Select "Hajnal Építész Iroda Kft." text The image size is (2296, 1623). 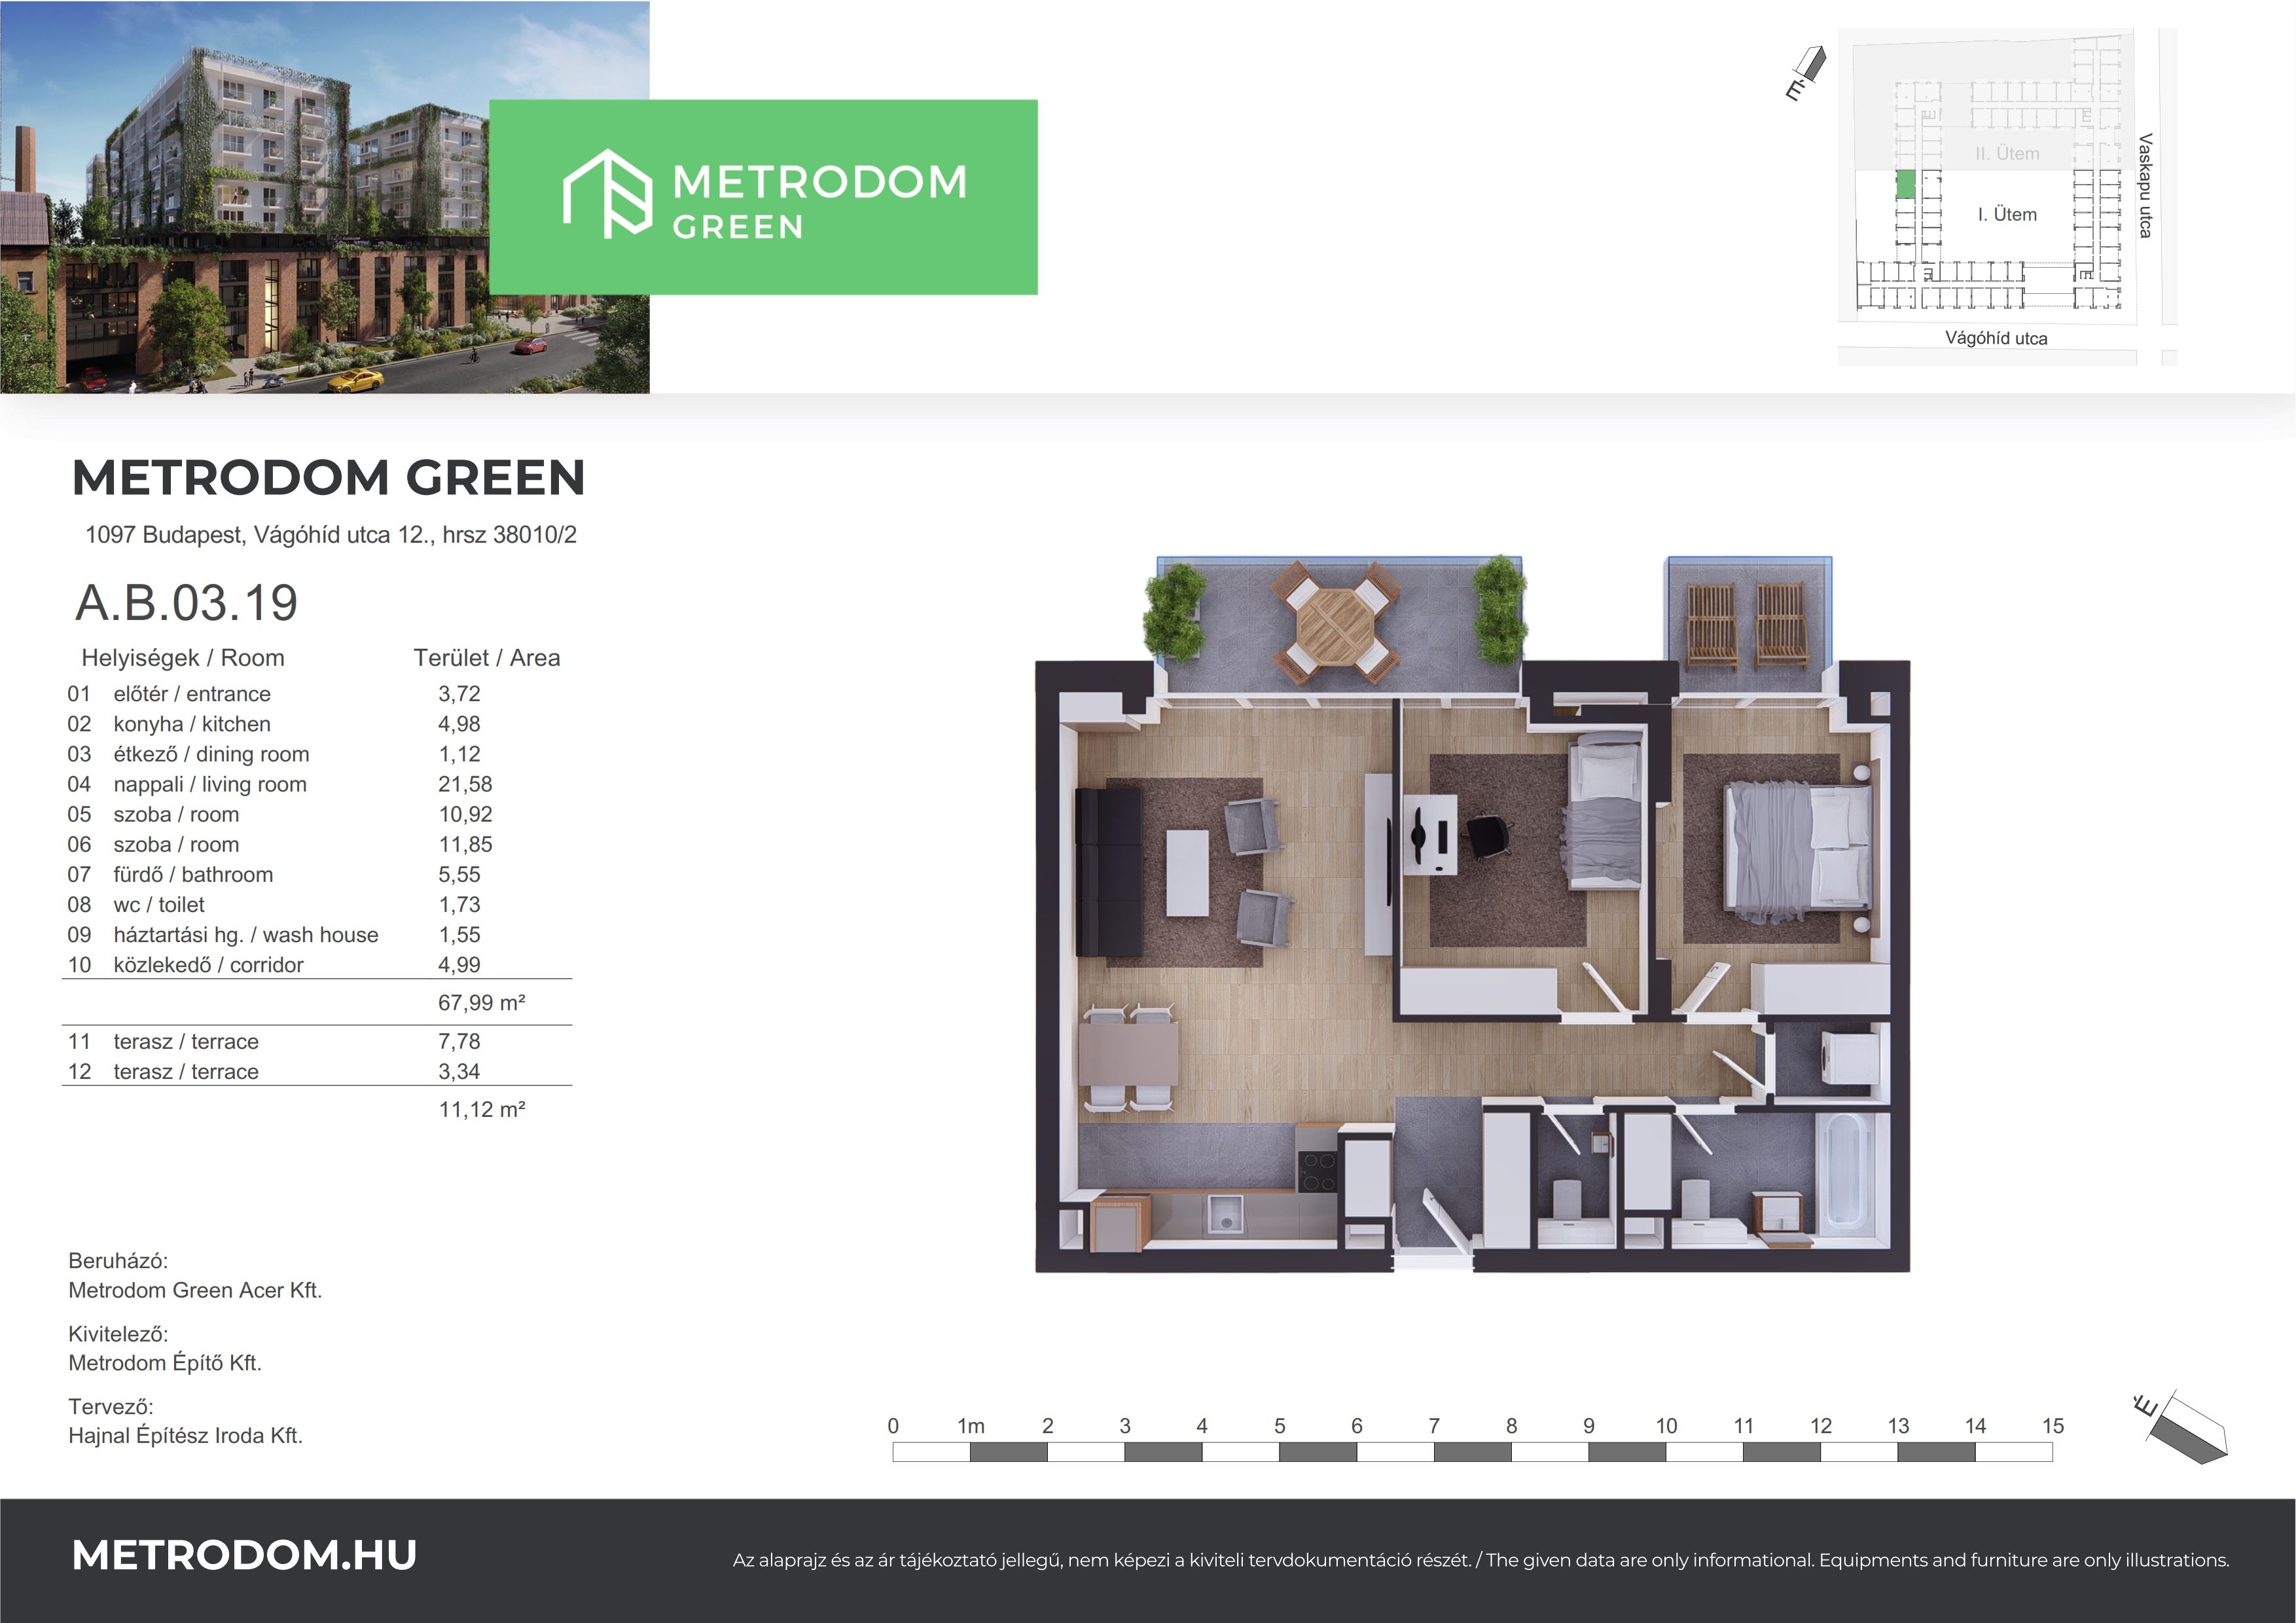185,1436
